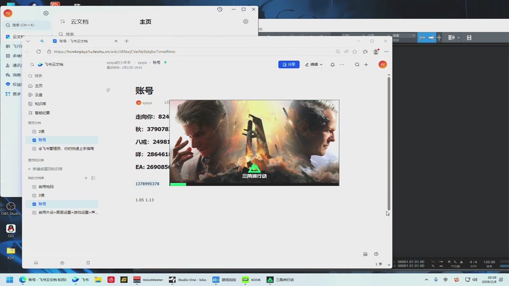The height and width of the screenshot is (286, 509).
Task: Click the 飞书云文档 logo
Action: point(50,65)
